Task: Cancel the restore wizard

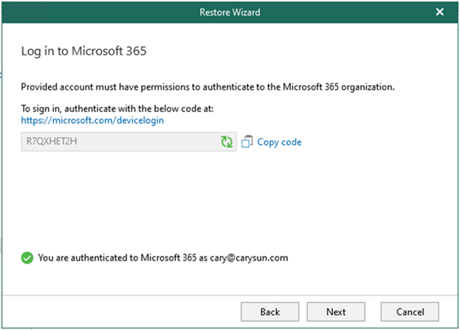Action: pos(409,312)
